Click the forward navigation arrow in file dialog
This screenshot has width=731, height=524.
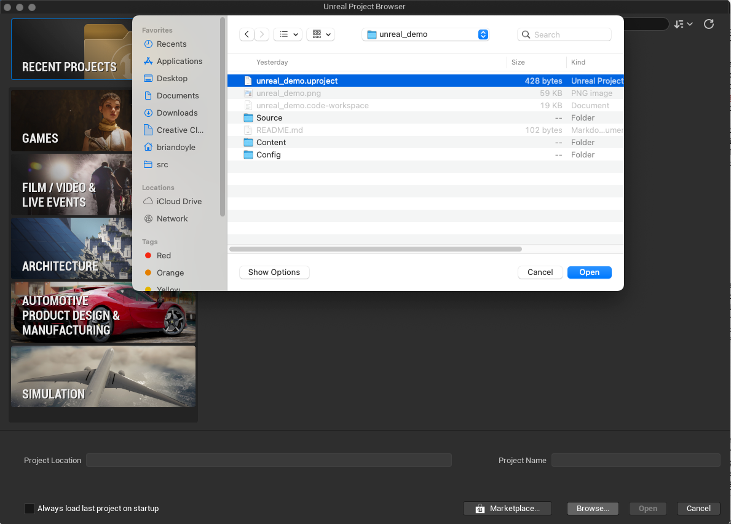[261, 34]
